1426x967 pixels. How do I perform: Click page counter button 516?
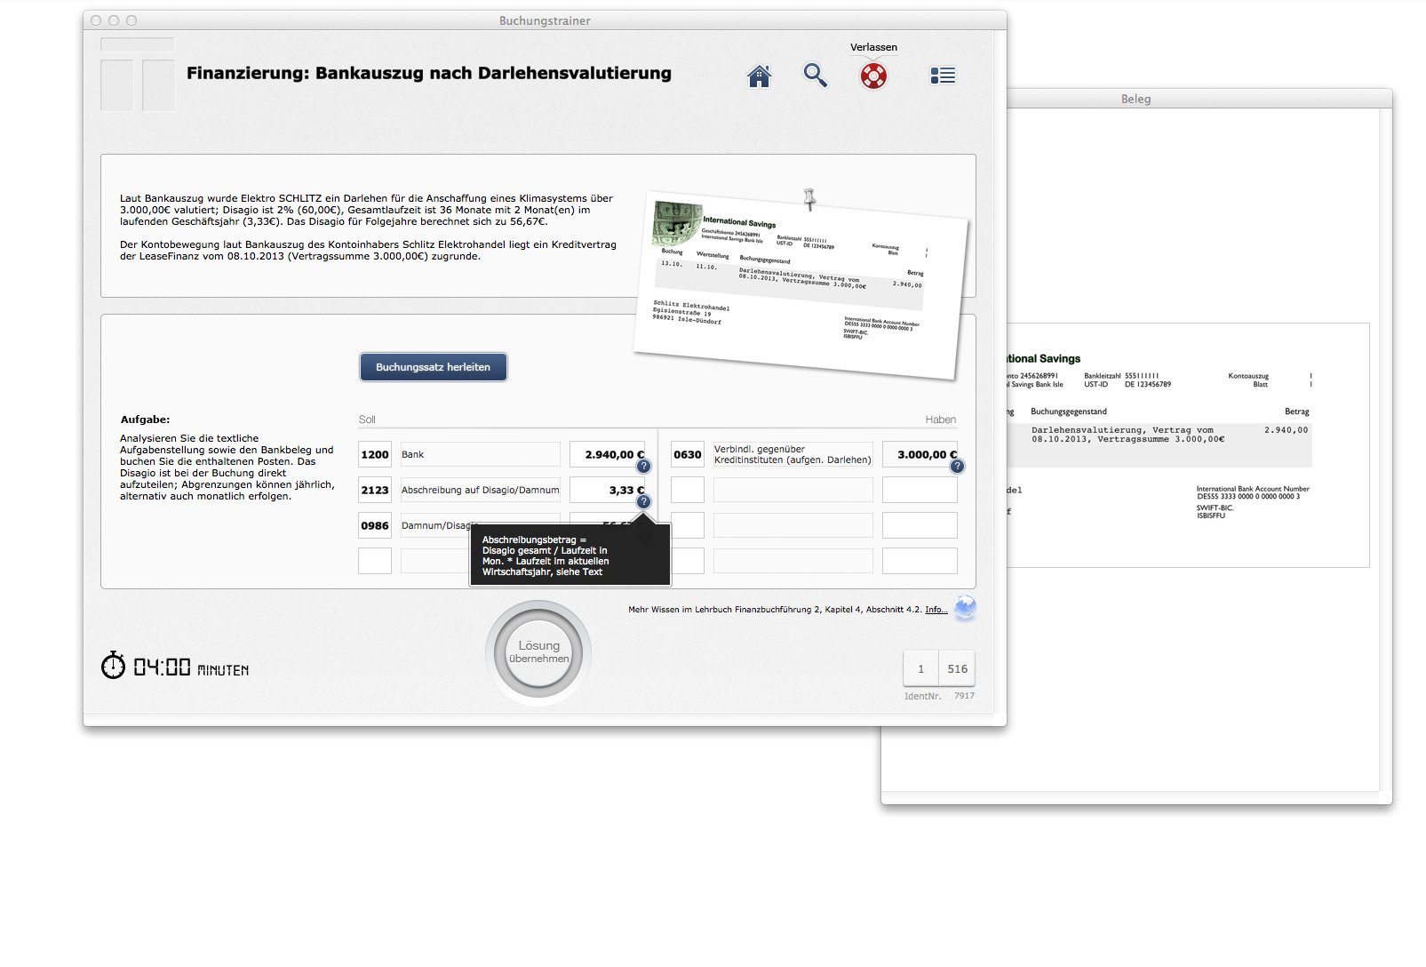[x=957, y=669]
